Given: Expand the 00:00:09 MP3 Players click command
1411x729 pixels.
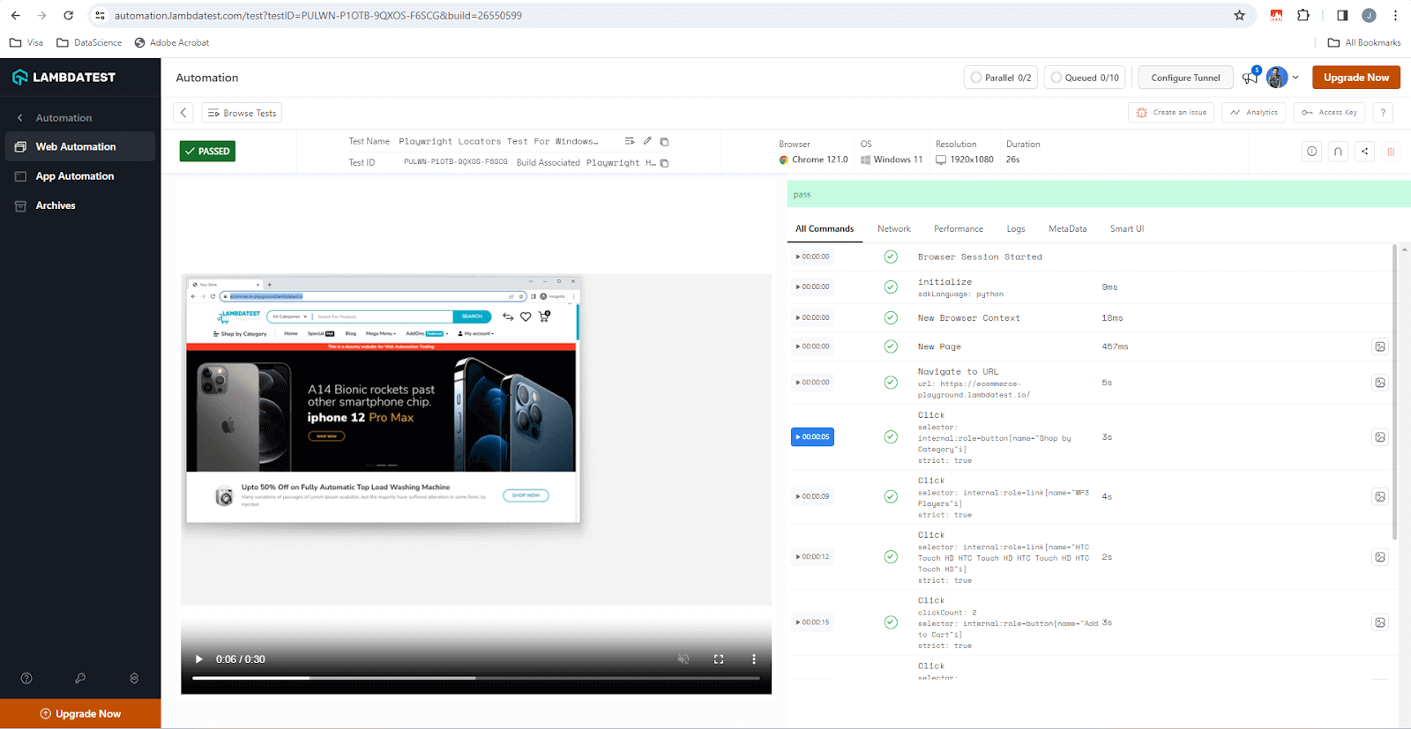Looking at the screenshot, I should click(x=811, y=496).
